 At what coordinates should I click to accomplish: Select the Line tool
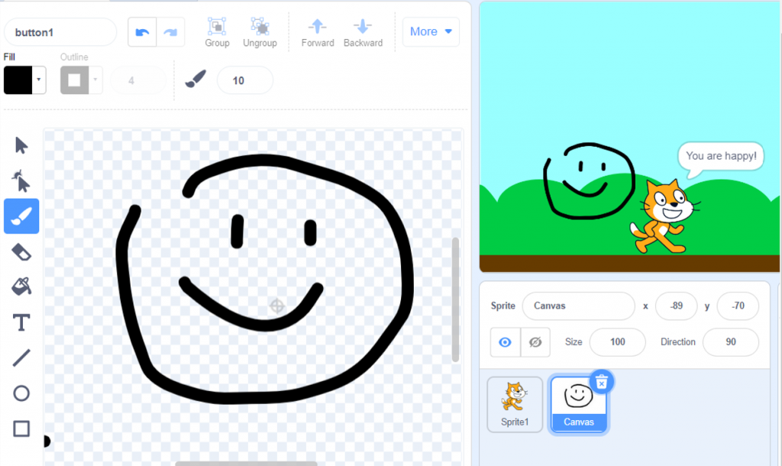[21, 358]
